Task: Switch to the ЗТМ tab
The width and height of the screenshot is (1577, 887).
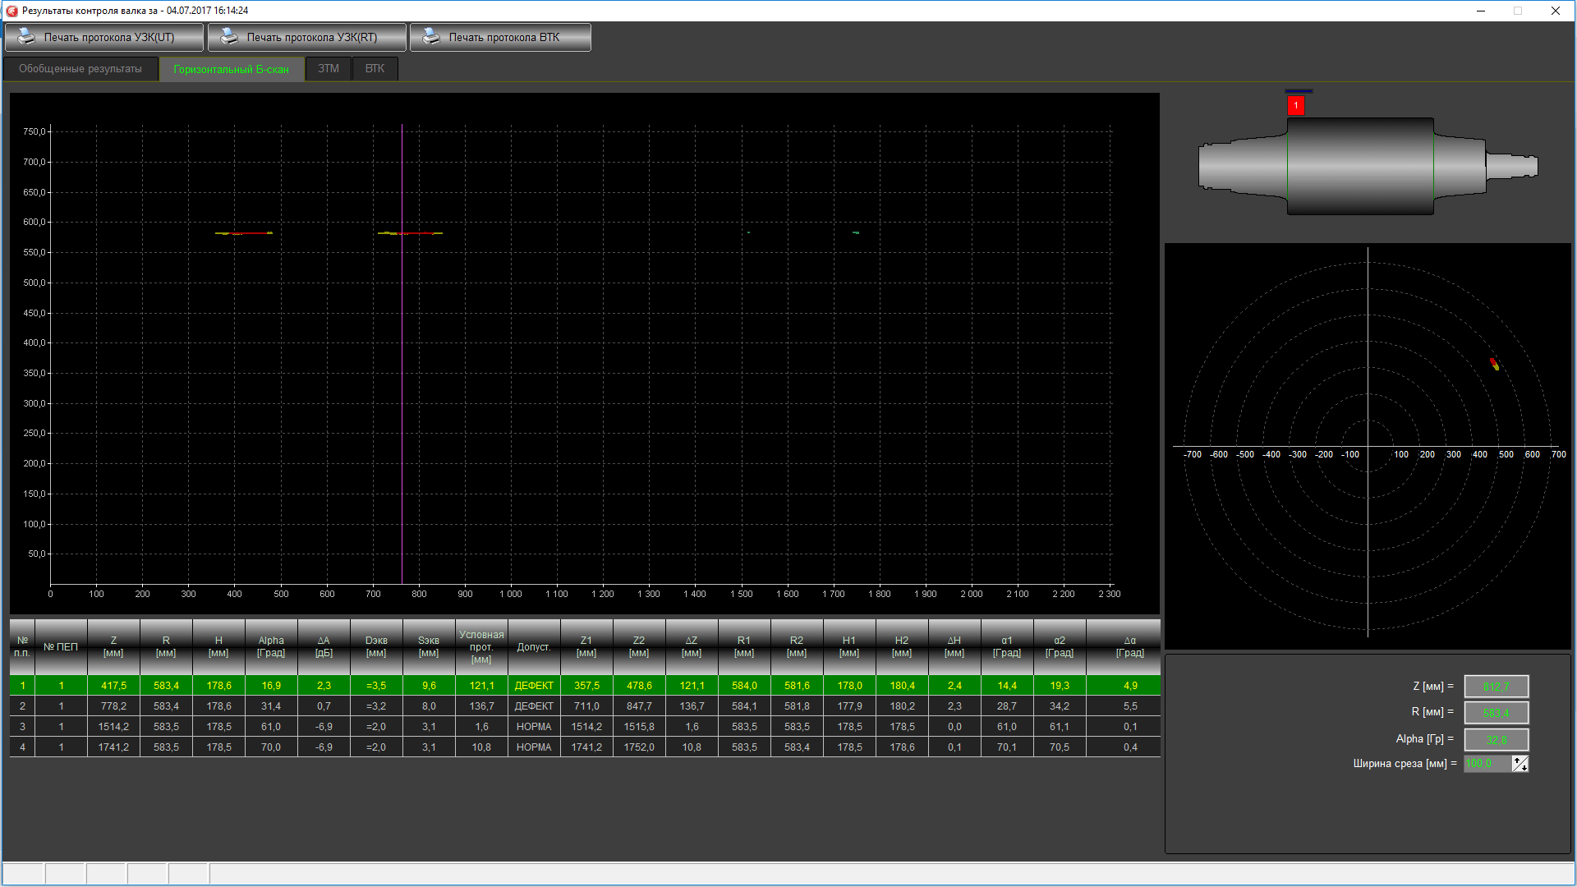Action: tap(329, 69)
